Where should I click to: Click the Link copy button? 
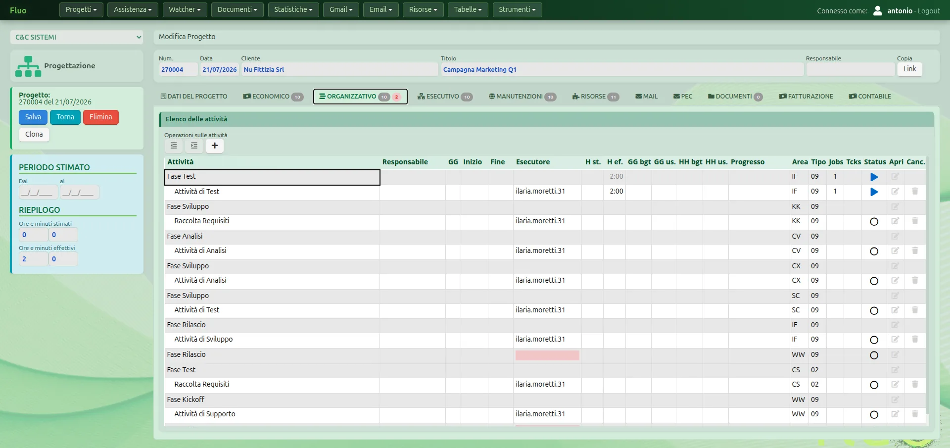909,69
